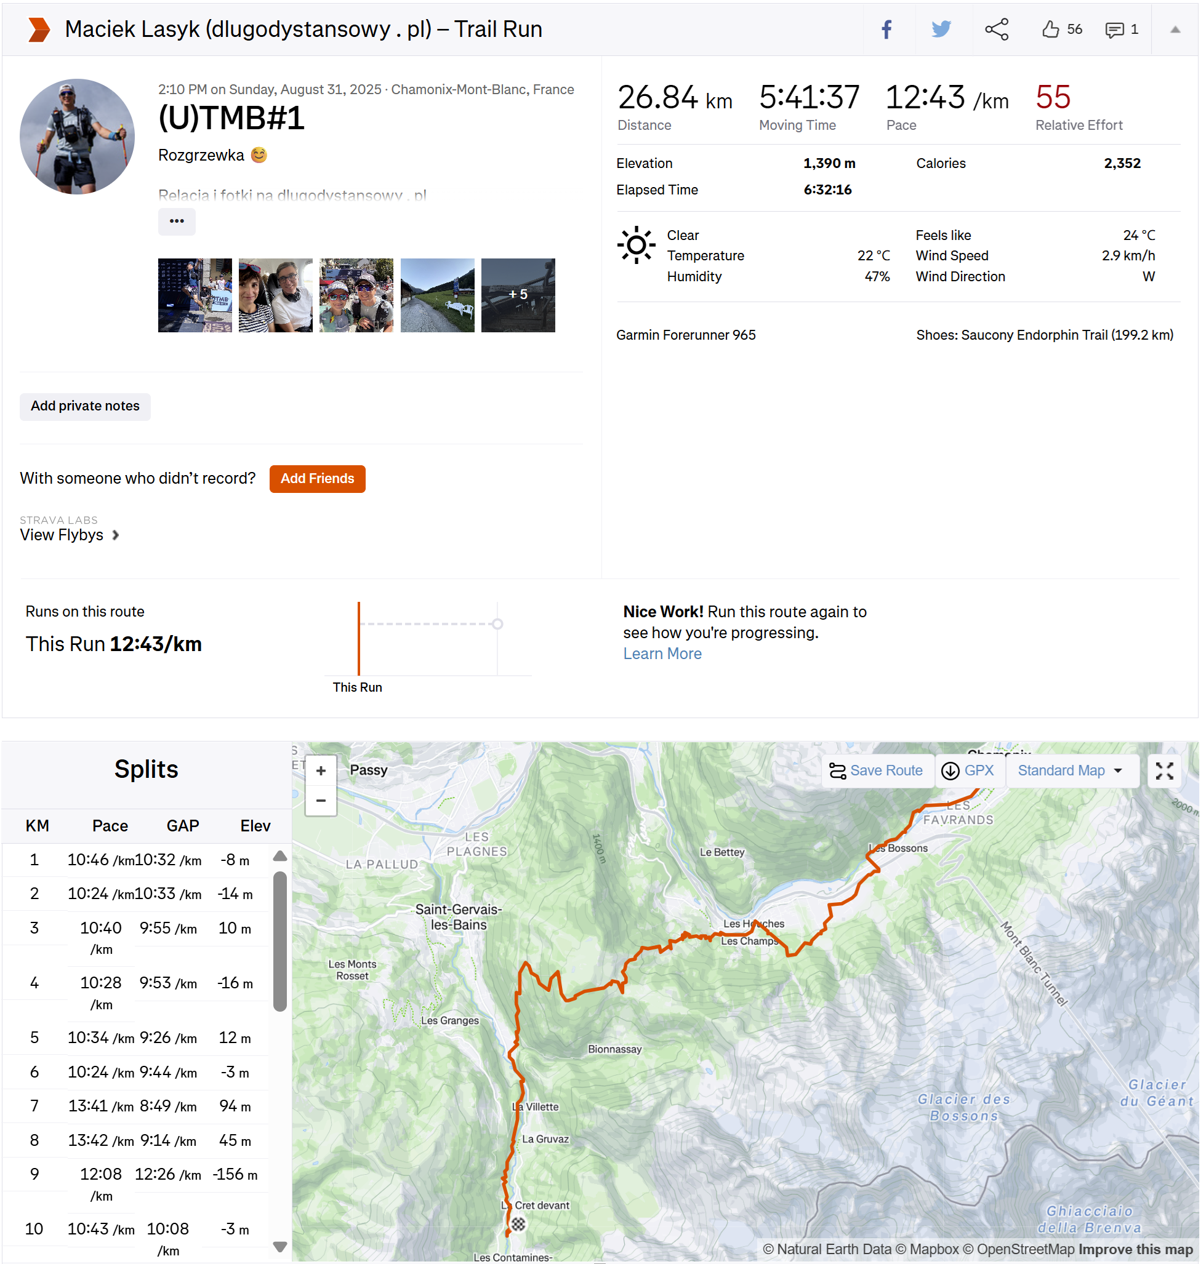Image resolution: width=1201 pixels, height=1264 pixels.
Task: Click the end-point circle on the route progress chart
Action: point(497,624)
